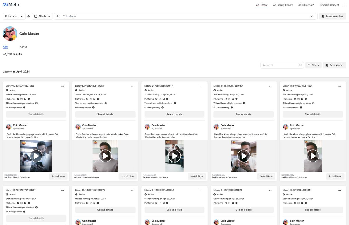Click the Coin Master page avatar
The width and height of the screenshot is (349, 225).
10,34
